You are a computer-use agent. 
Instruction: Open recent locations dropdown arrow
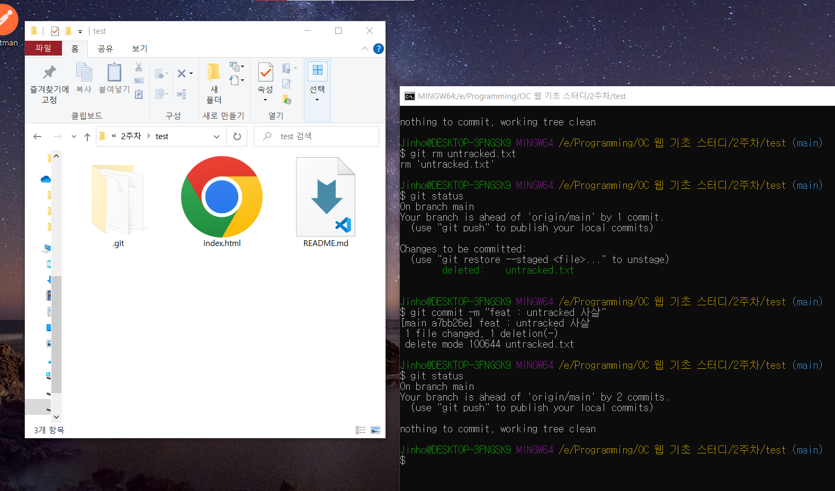click(x=74, y=137)
